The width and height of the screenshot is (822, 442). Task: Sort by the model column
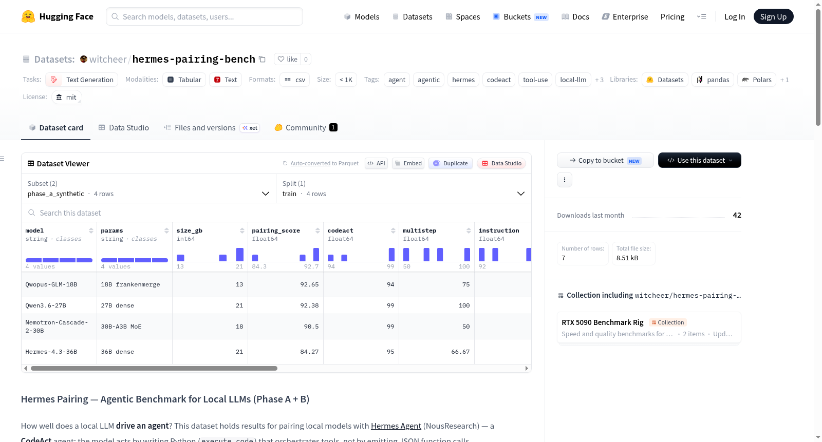pyautogui.click(x=91, y=230)
